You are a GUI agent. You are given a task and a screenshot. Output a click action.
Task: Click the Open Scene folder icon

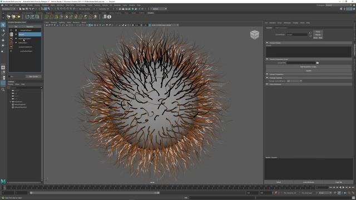(x=23, y=9)
